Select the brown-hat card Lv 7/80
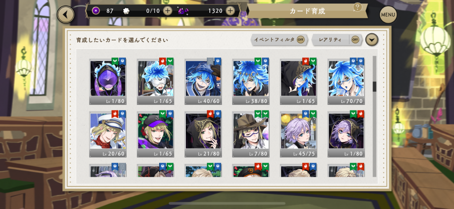The width and height of the screenshot is (454, 209). (x=251, y=134)
